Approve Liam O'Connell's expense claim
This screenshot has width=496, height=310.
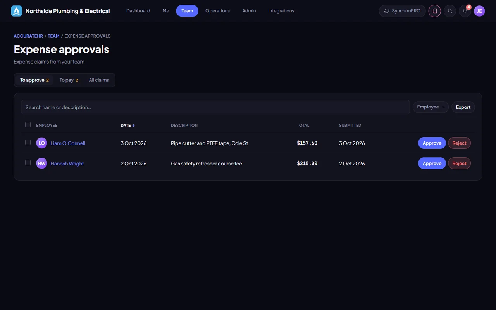[x=432, y=143]
